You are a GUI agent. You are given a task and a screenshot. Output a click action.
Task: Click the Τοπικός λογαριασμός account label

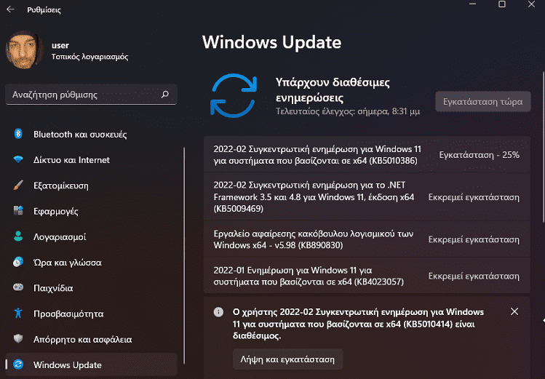tap(89, 57)
